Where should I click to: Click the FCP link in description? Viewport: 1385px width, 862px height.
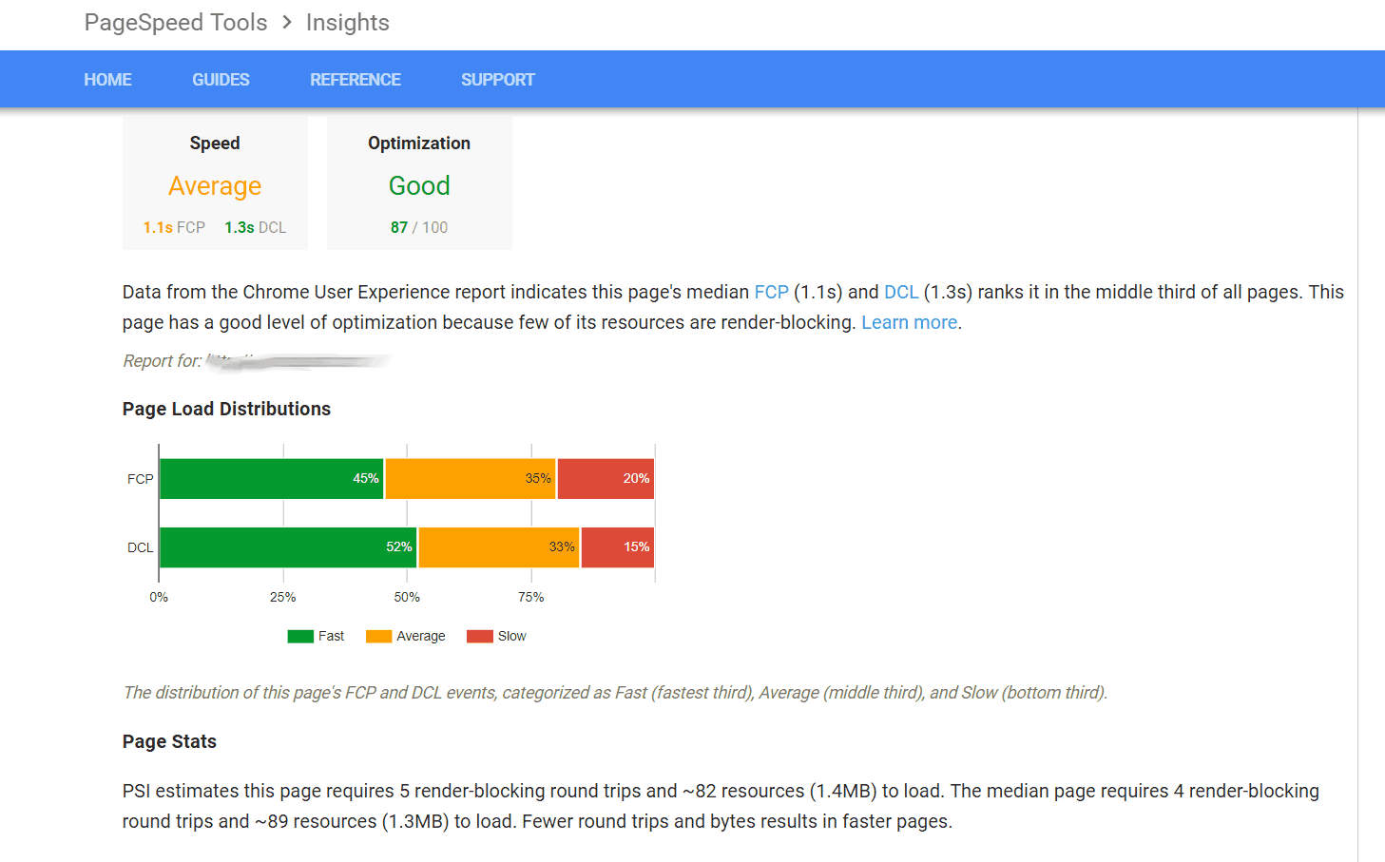[771, 292]
